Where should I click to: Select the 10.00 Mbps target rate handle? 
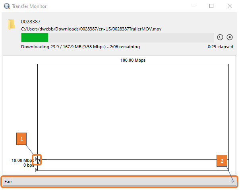(37, 160)
